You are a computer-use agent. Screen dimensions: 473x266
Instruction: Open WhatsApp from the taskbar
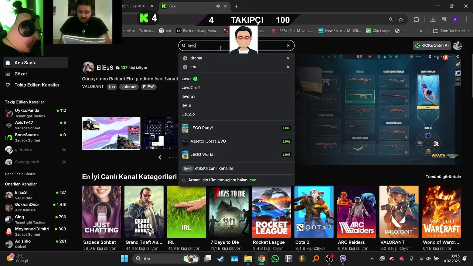275,259
